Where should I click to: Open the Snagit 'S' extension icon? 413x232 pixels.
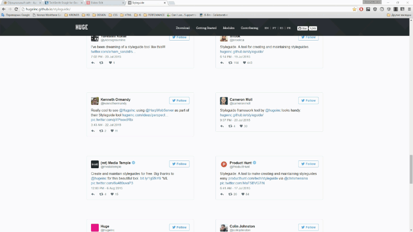coord(402,9)
